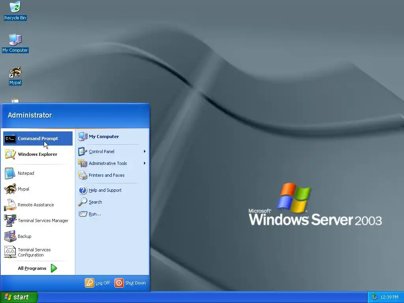Screen dimensions: 404x303
Task: Click the Log Off key icon
Action: pos(90,283)
